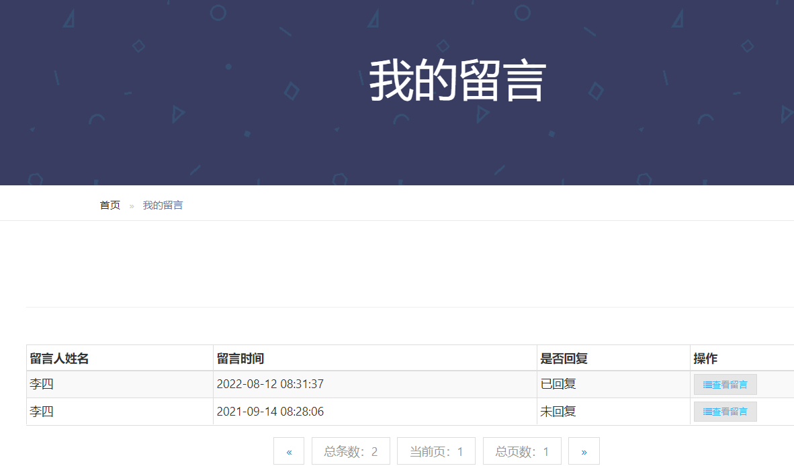Select 李四 in the 2021 message row
Screen dimensions: 794x466
(x=38, y=411)
